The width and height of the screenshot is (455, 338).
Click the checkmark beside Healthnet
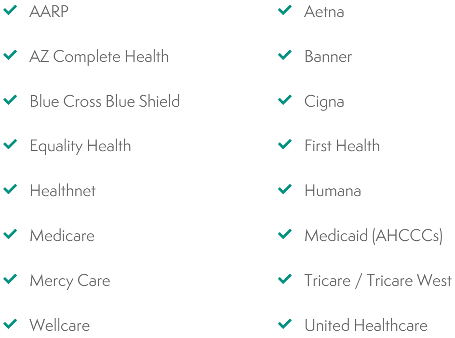pyautogui.click(x=10, y=189)
